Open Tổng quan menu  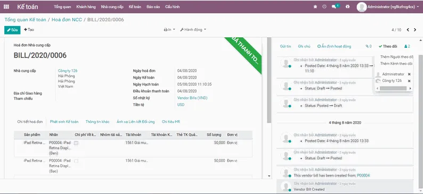[x=62, y=7]
